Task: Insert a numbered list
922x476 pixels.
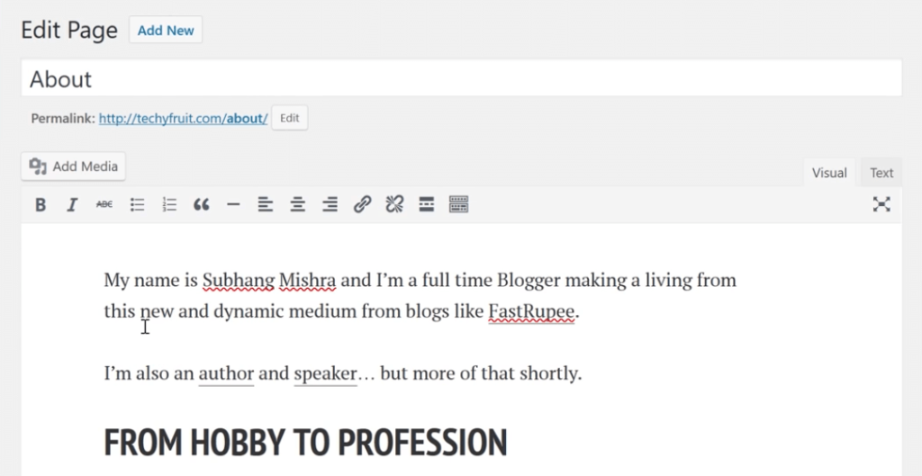Action: click(x=169, y=204)
